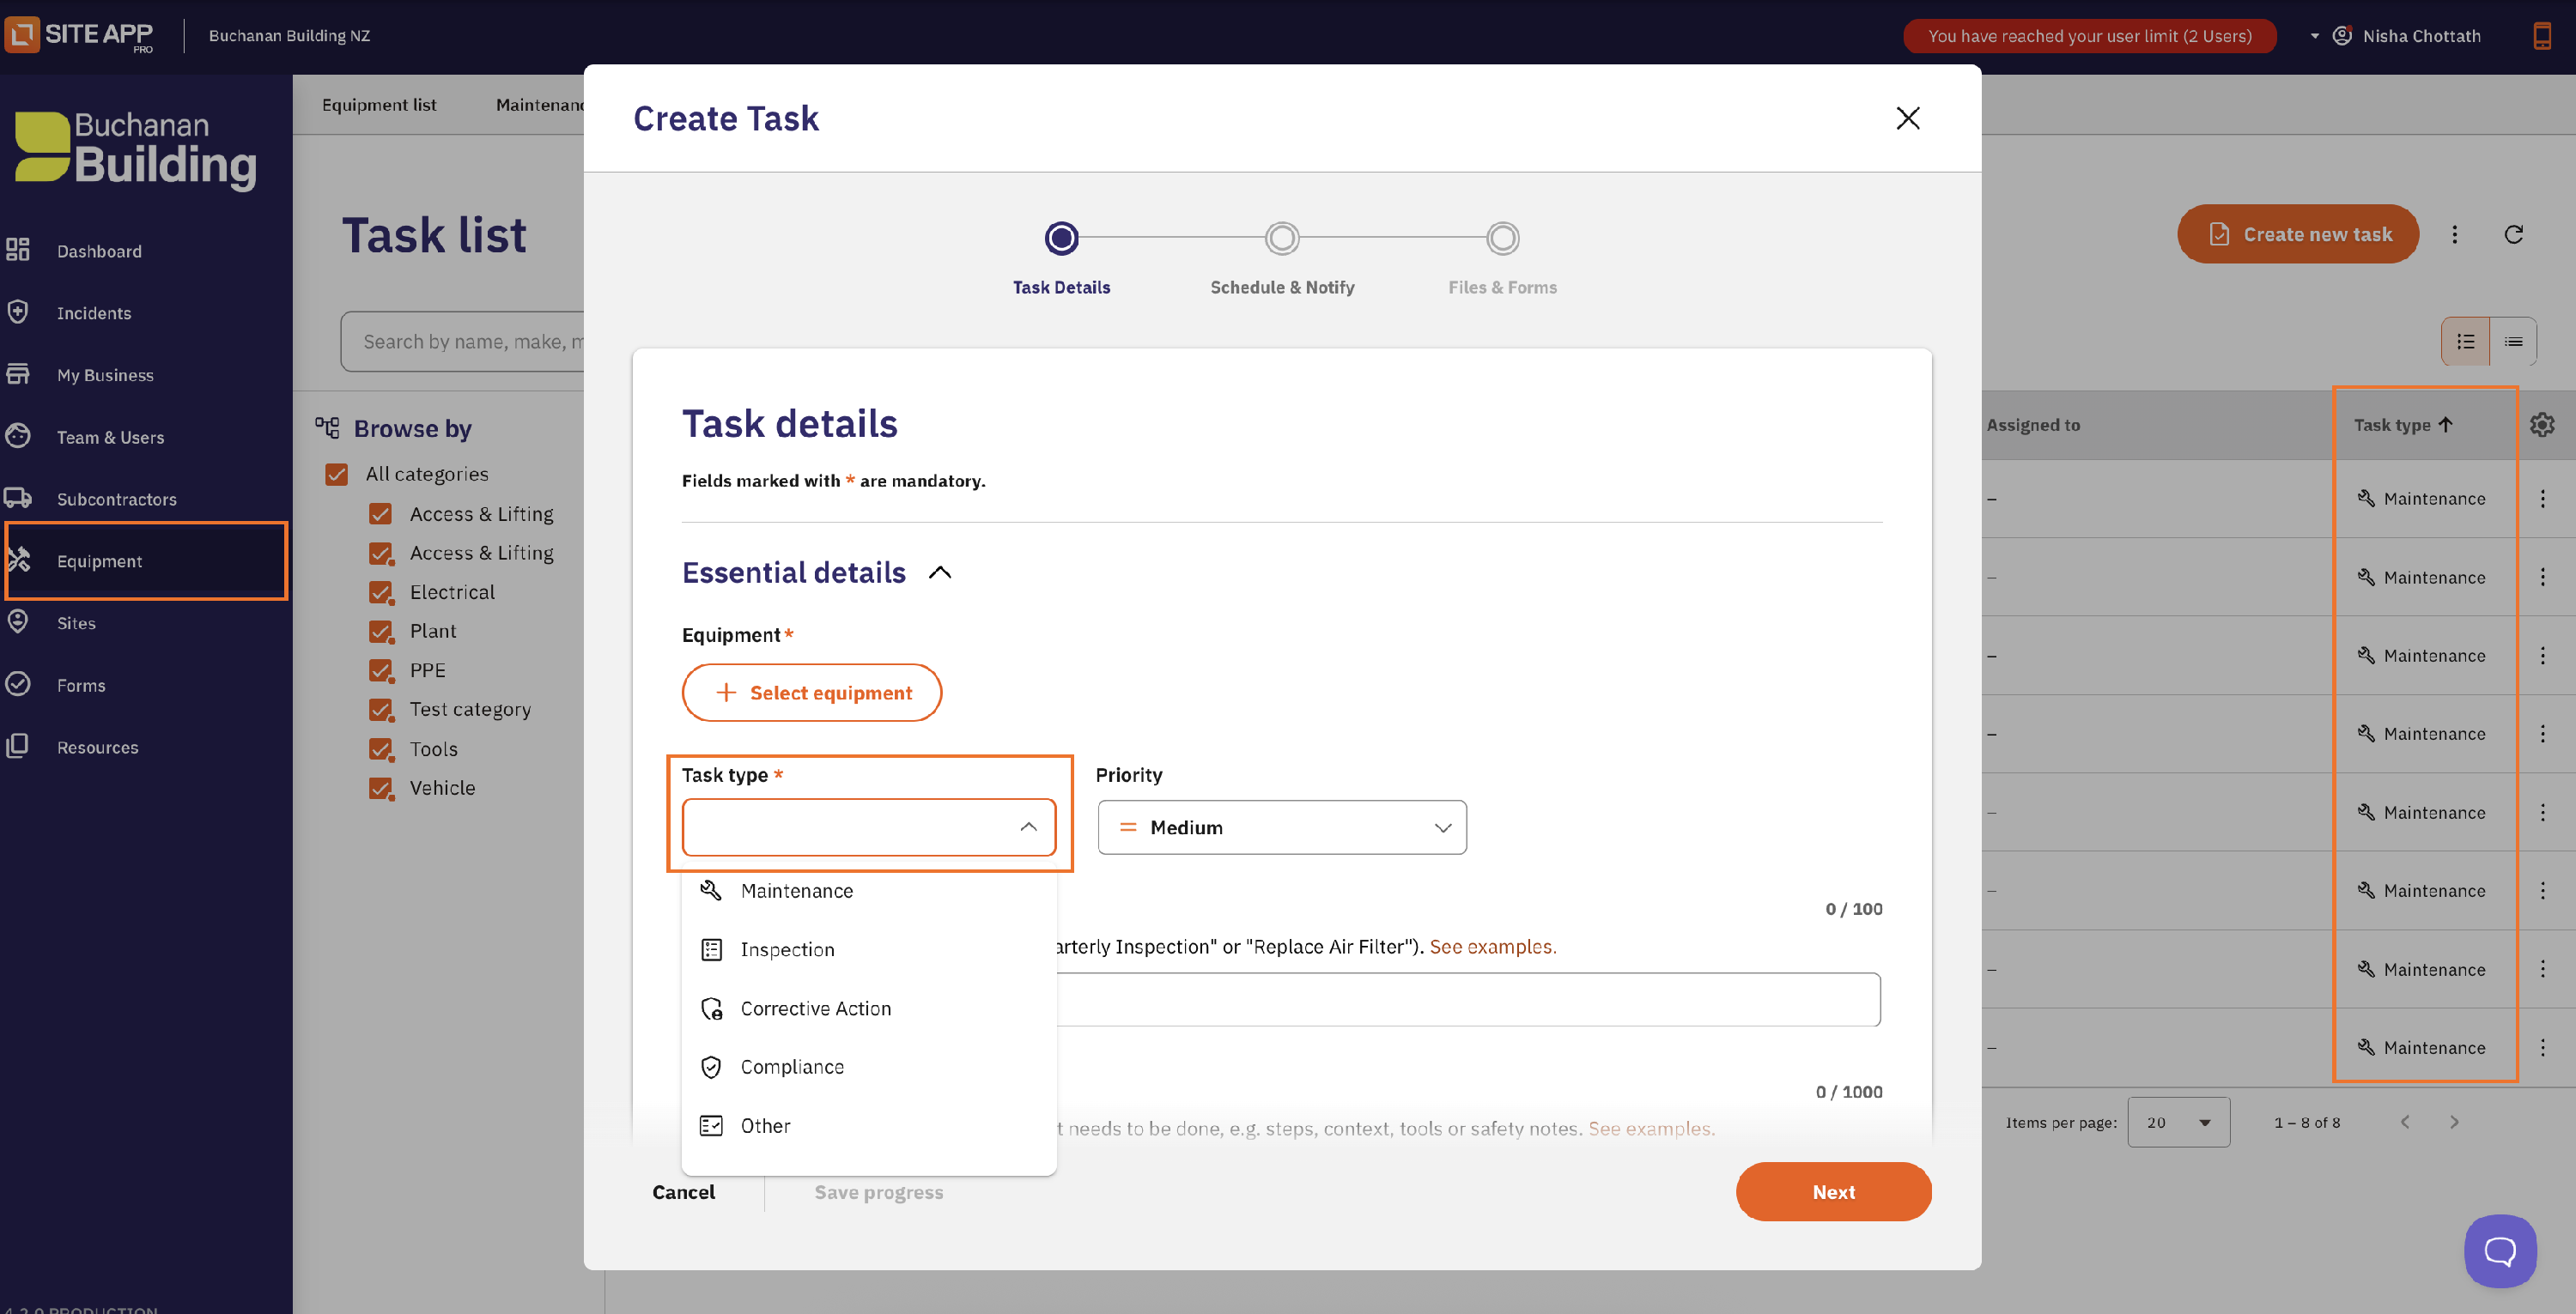
Task: Click the Browse by tree icon
Action: click(x=327, y=427)
